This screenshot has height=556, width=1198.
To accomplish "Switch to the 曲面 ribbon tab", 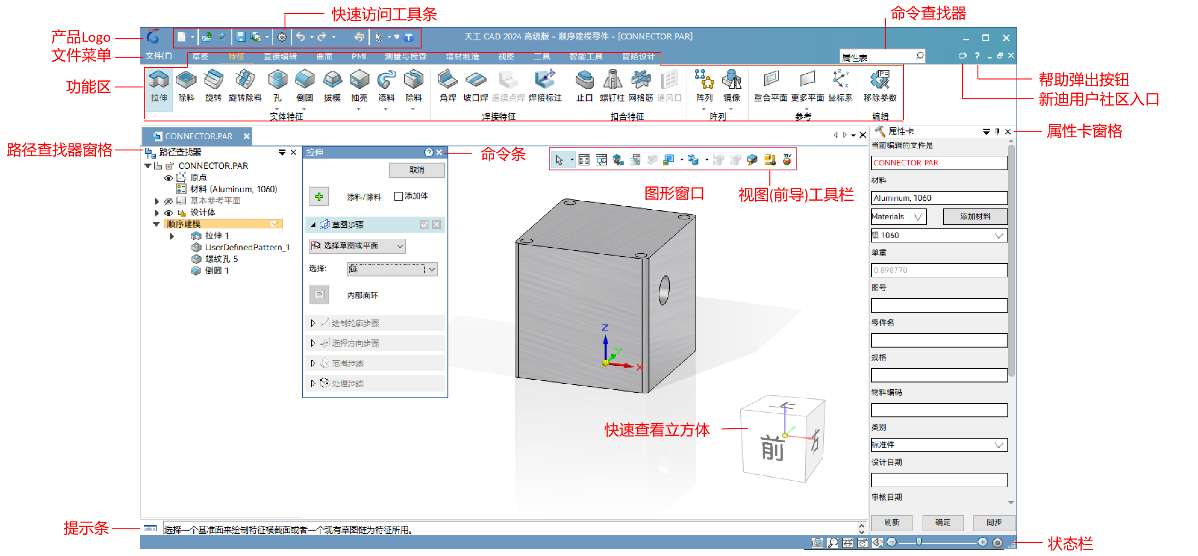I will pyautogui.click(x=324, y=57).
